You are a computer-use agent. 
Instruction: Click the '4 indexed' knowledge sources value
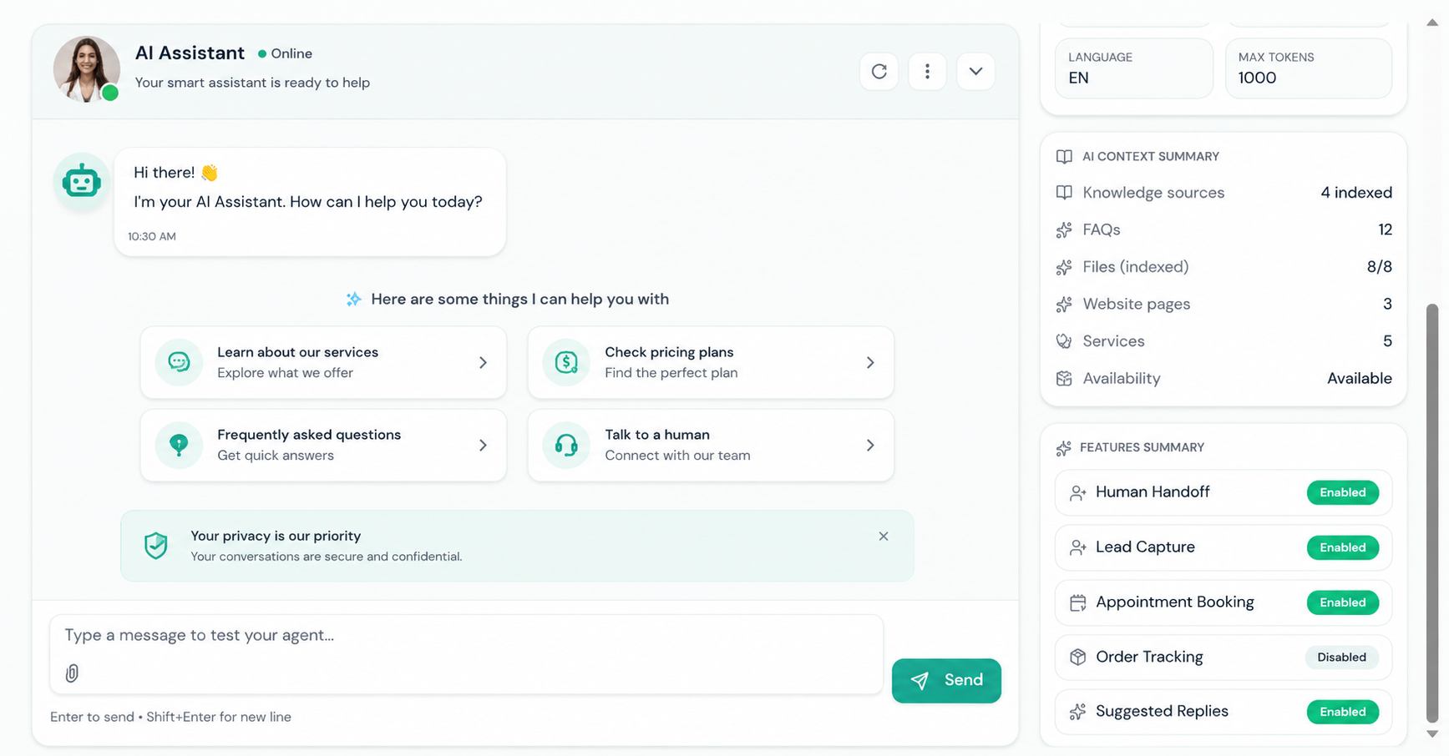pos(1356,193)
